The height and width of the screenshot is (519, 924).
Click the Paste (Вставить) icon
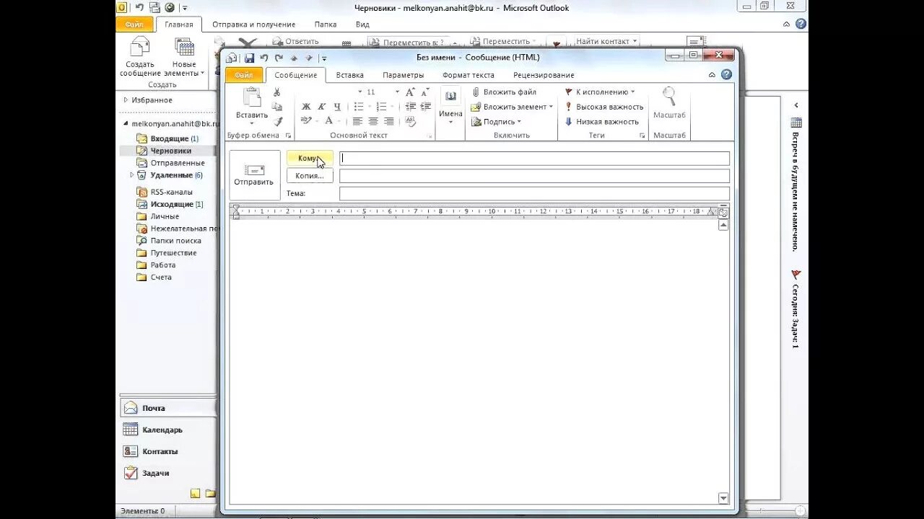point(252,98)
